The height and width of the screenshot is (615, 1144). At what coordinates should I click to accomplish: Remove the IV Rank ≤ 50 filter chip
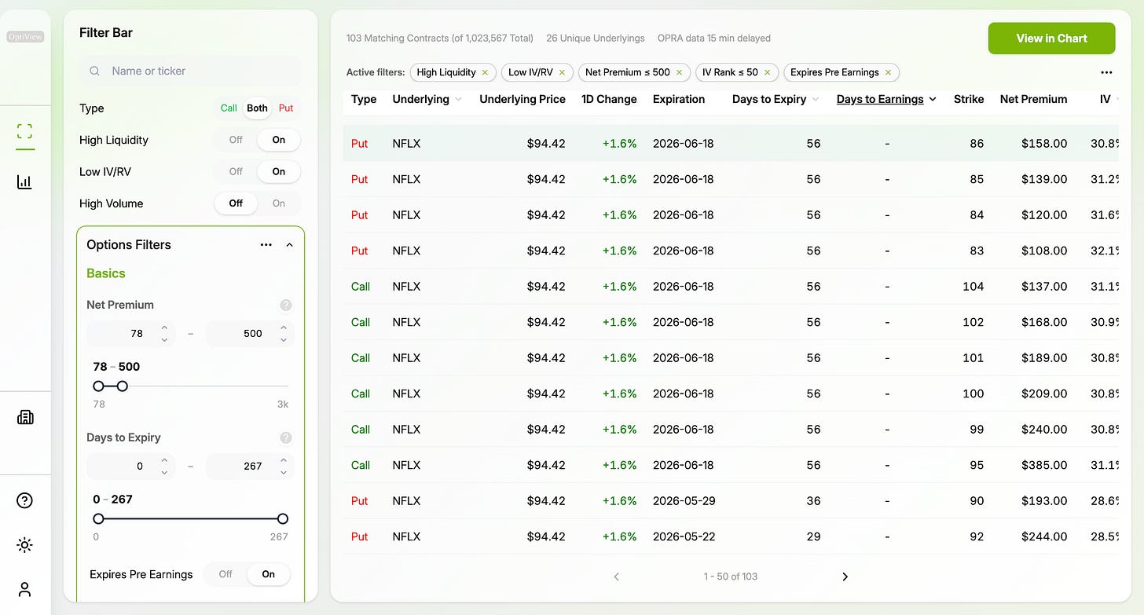point(767,72)
